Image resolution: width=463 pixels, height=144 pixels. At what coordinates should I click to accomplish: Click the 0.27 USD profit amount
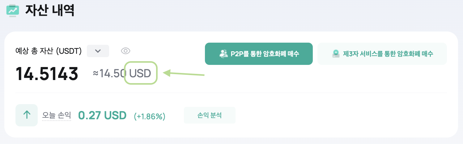pyautogui.click(x=102, y=115)
